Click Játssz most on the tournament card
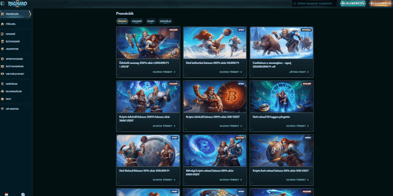 tap(299, 72)
